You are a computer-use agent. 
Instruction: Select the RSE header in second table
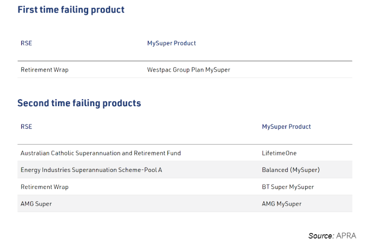(x=26, y=127)
